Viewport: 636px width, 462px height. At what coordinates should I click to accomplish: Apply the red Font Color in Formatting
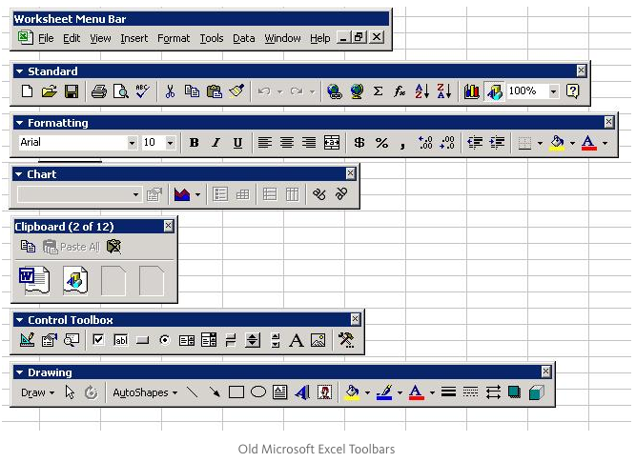click(x=588, y=143)
